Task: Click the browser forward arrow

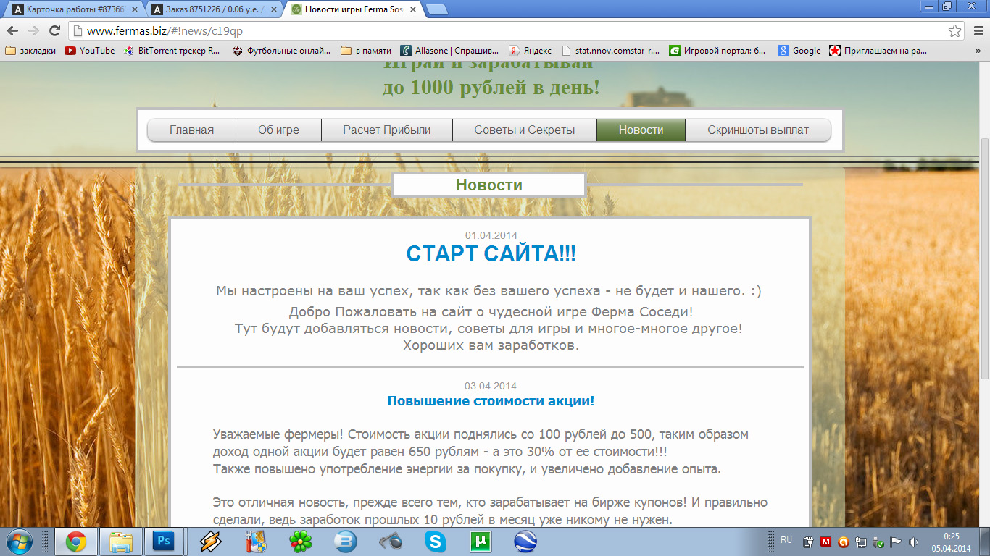Action: tap(33, 30)
